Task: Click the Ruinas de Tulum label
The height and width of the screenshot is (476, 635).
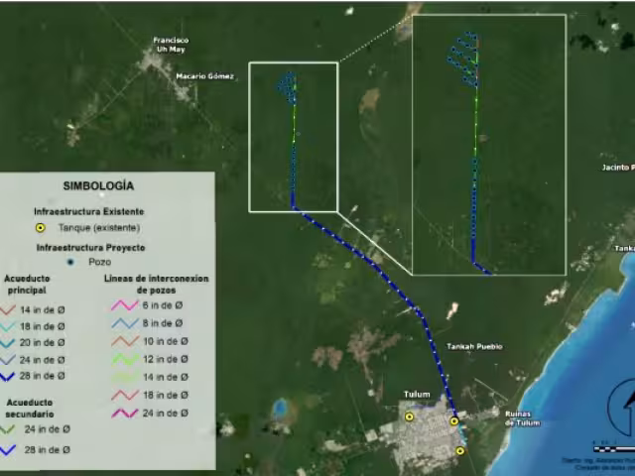Action: click(523, 417)
